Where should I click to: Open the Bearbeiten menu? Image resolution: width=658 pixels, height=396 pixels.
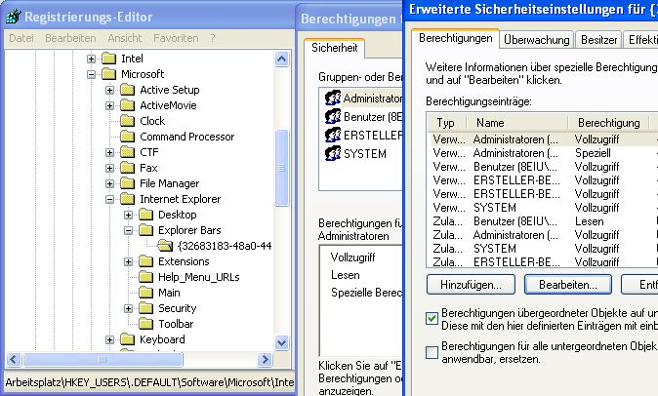[70, 38]
